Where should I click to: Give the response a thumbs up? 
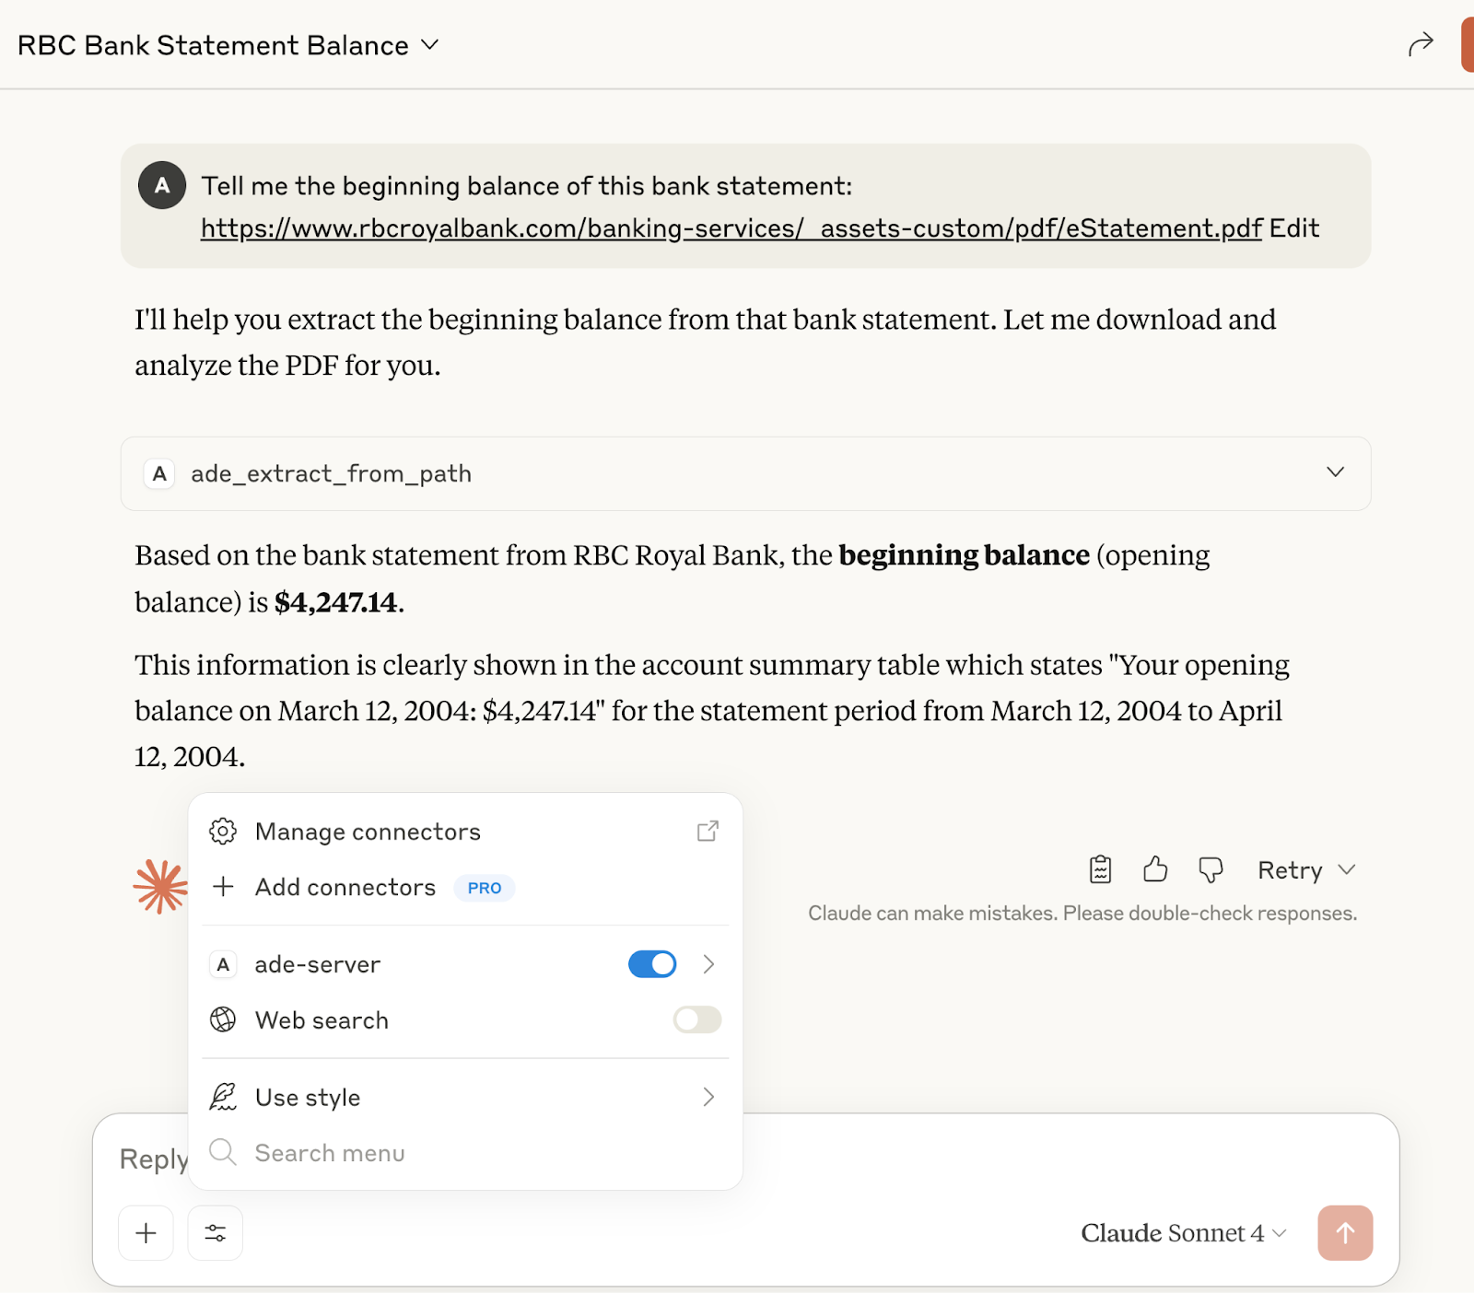coord(1155,869)
